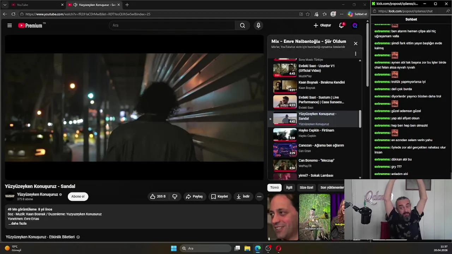Close the Mix playlist panel
This screenshot has width=452, height=254.
(356, 43)
